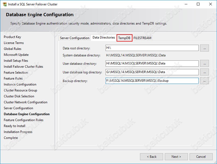Select Database Engine Configuration in the steps list
Screen dimensions: 217x164
click(x=27, y=114)
